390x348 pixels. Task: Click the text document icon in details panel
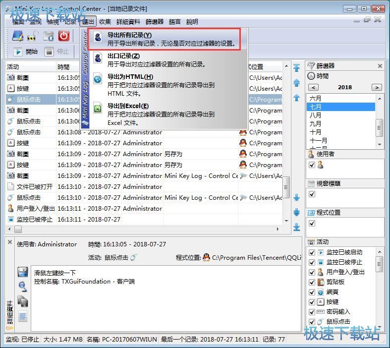coord(23,316)
